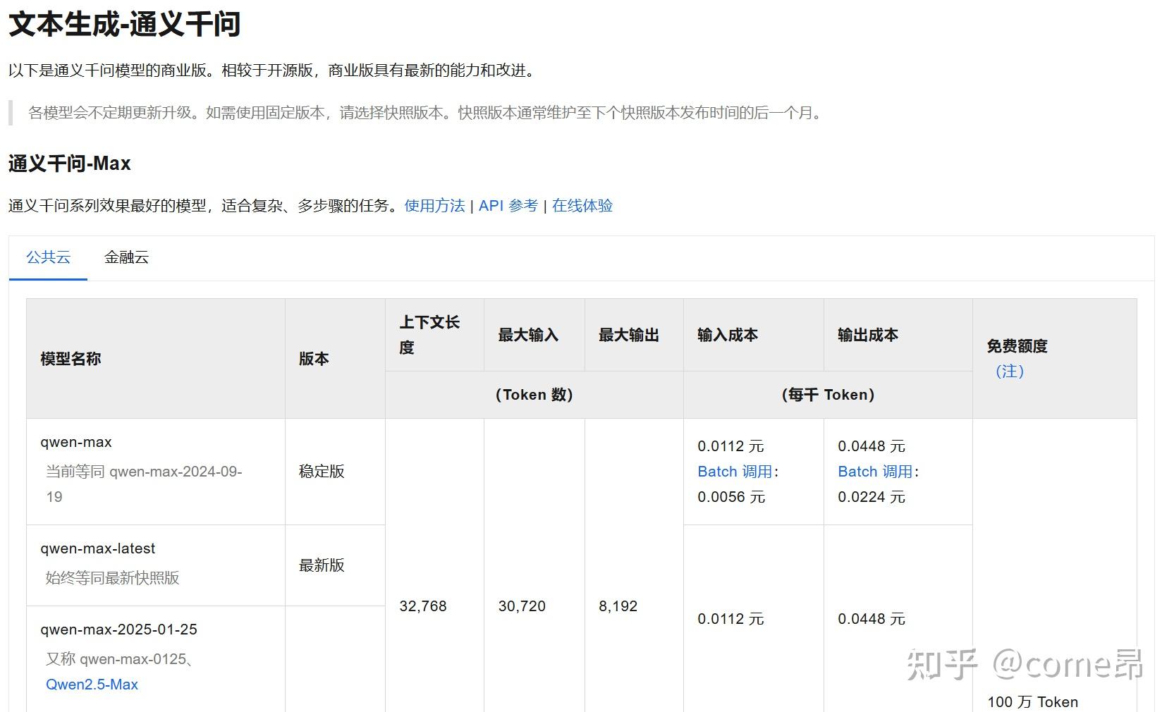Switch to the 公共云 tab
Image resolution: width=1174 pixels, height=712 pixels.
[x=48, y=257]
